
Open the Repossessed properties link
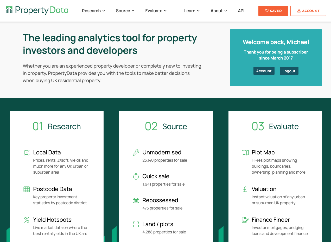[x=160, y=200]
